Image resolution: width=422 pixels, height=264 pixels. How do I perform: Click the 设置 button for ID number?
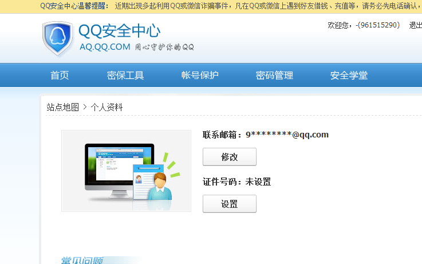click(230, 204)
